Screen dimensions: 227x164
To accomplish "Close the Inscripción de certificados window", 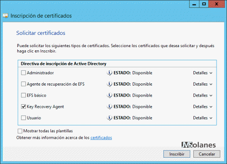I will (x=217, y=4).
